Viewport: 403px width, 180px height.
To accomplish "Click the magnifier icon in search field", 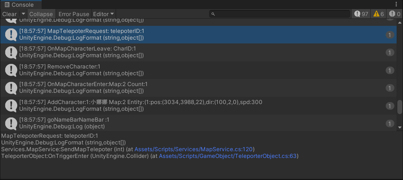I will pyautogui.click(x=213, y=14).
